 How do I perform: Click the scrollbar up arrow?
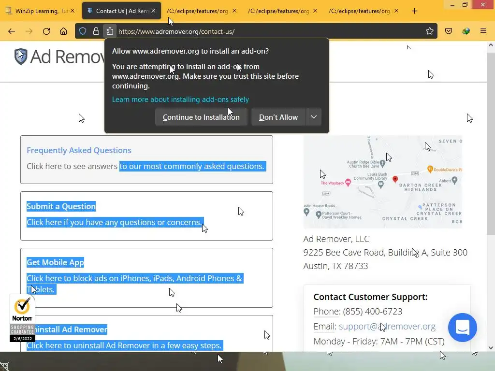(x=491, y=45)
